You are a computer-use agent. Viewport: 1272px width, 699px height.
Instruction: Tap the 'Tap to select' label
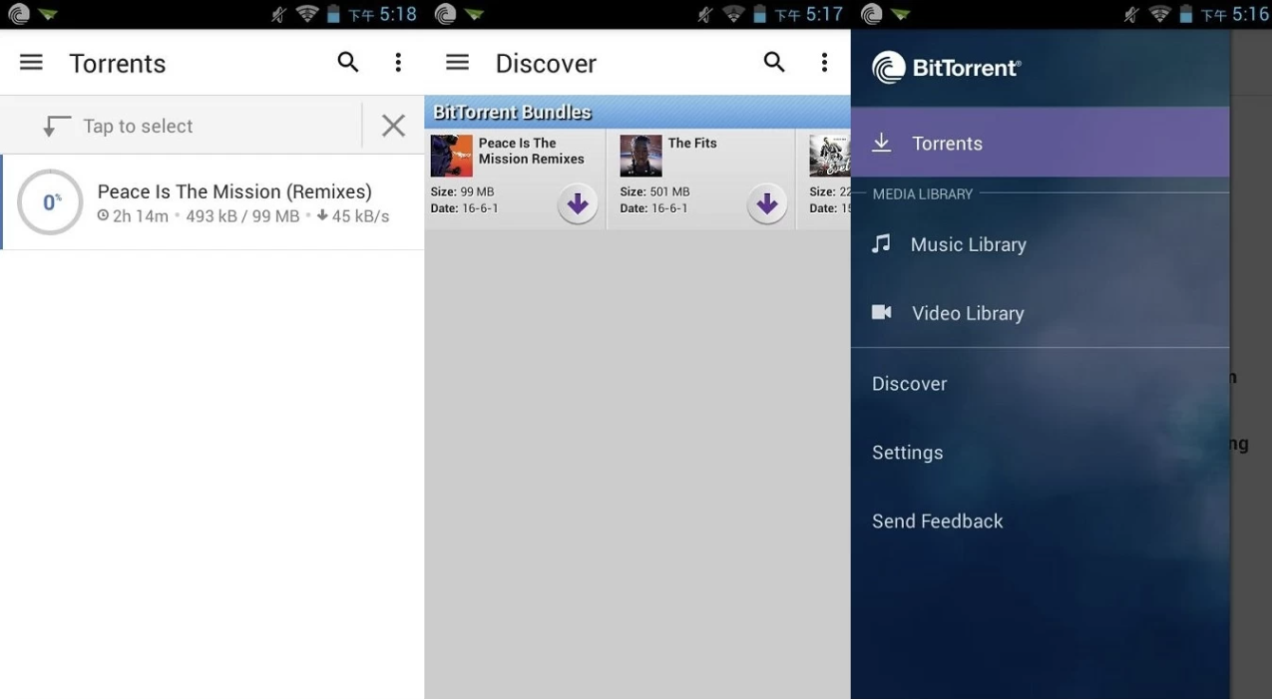[138, 126]
